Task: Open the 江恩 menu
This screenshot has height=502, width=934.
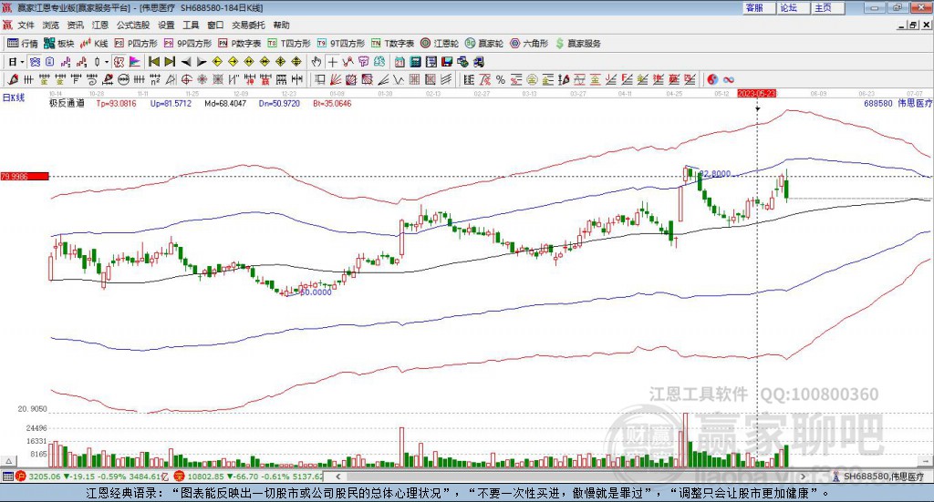Action: [100, 25]
